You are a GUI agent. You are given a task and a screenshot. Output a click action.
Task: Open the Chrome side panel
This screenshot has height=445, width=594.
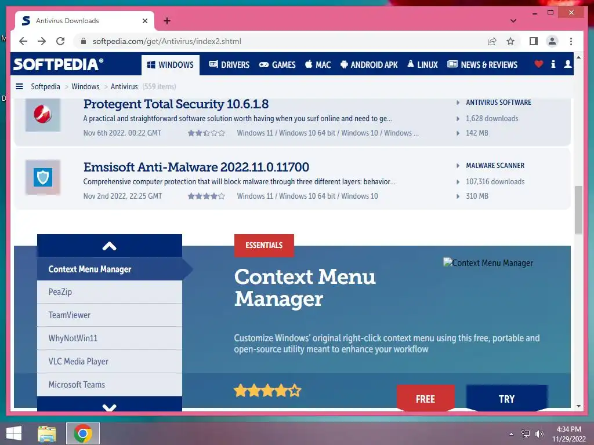click(534, 41)
